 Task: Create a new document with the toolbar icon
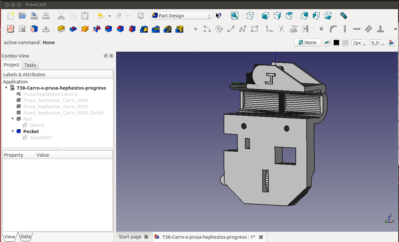(x=10, y=16)
